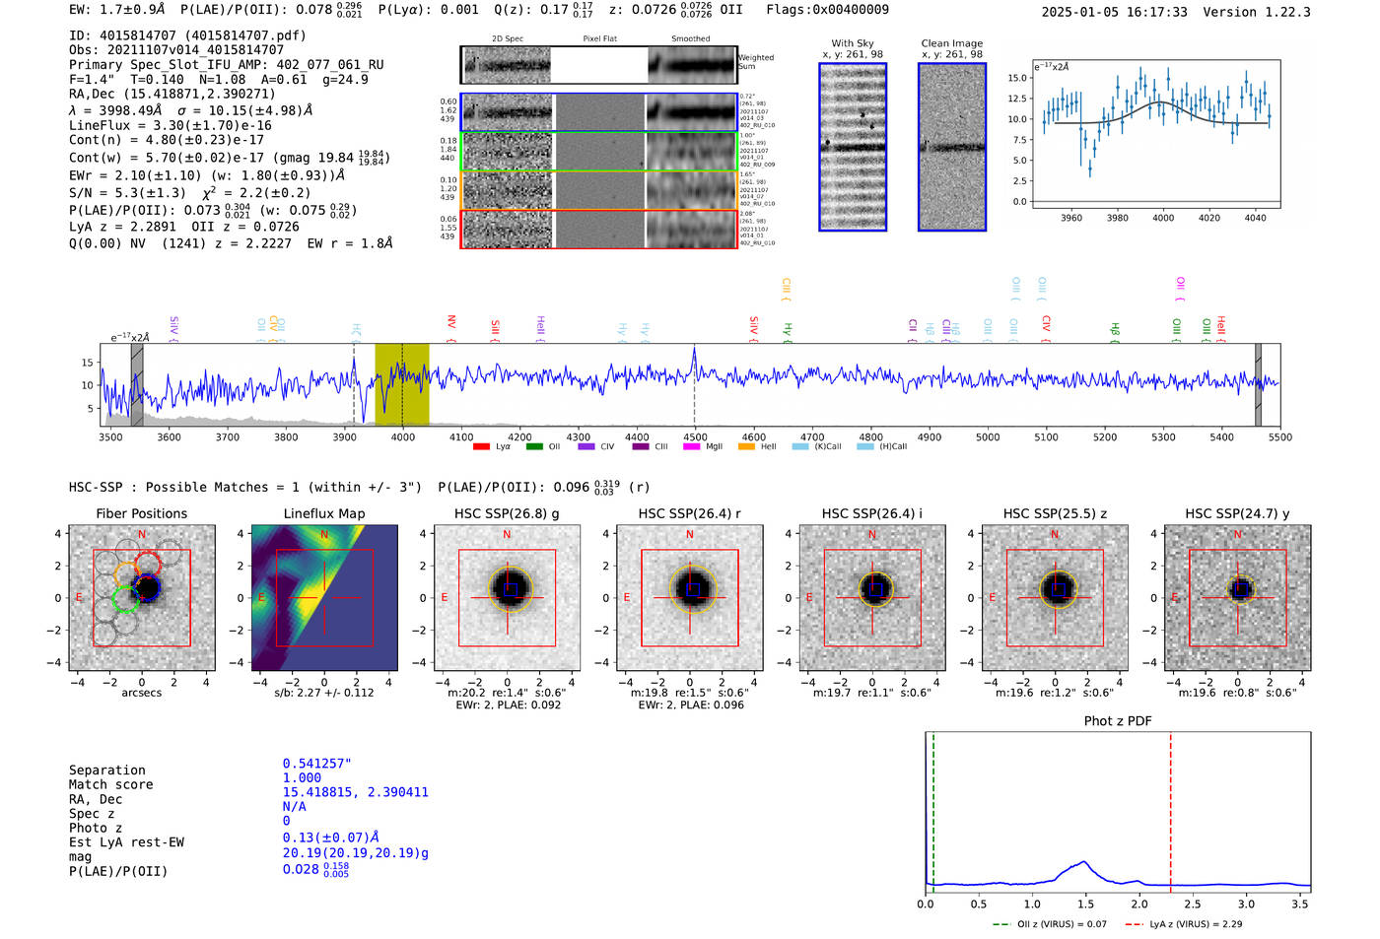Click the green Hβ line label near 5200 Å
This screenshot has height=939, width=1380.
(x=1115, y=333)
